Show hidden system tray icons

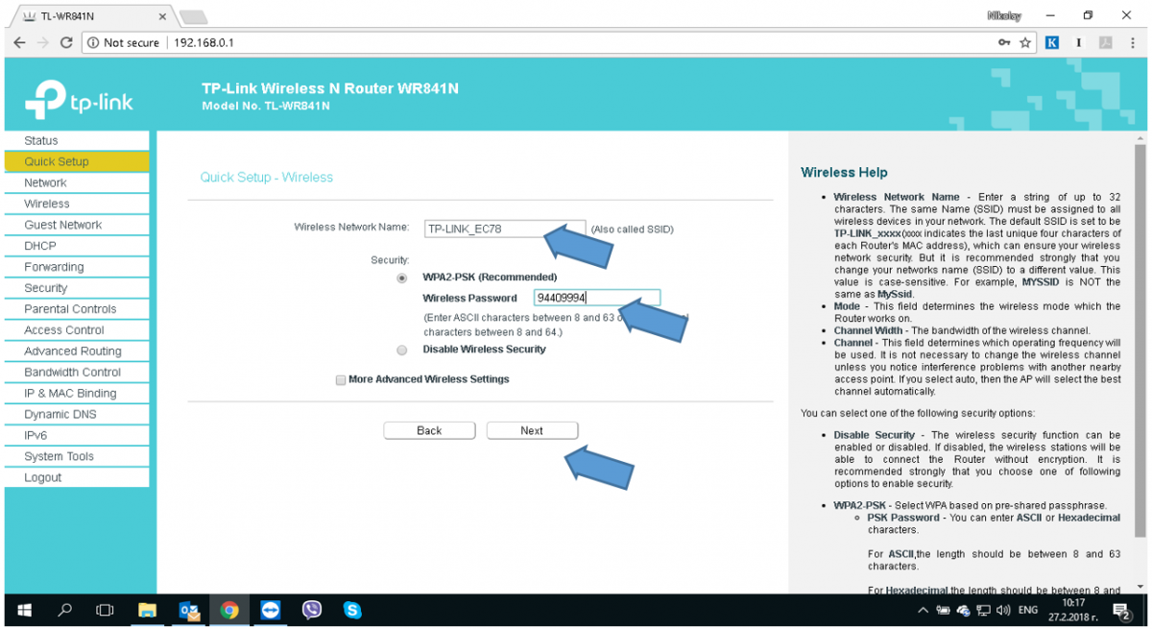click(x=923, y=610)
